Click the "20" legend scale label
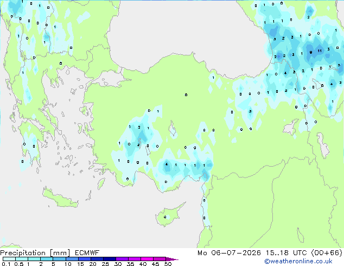344x266 pixels. [x=93, y=264]
